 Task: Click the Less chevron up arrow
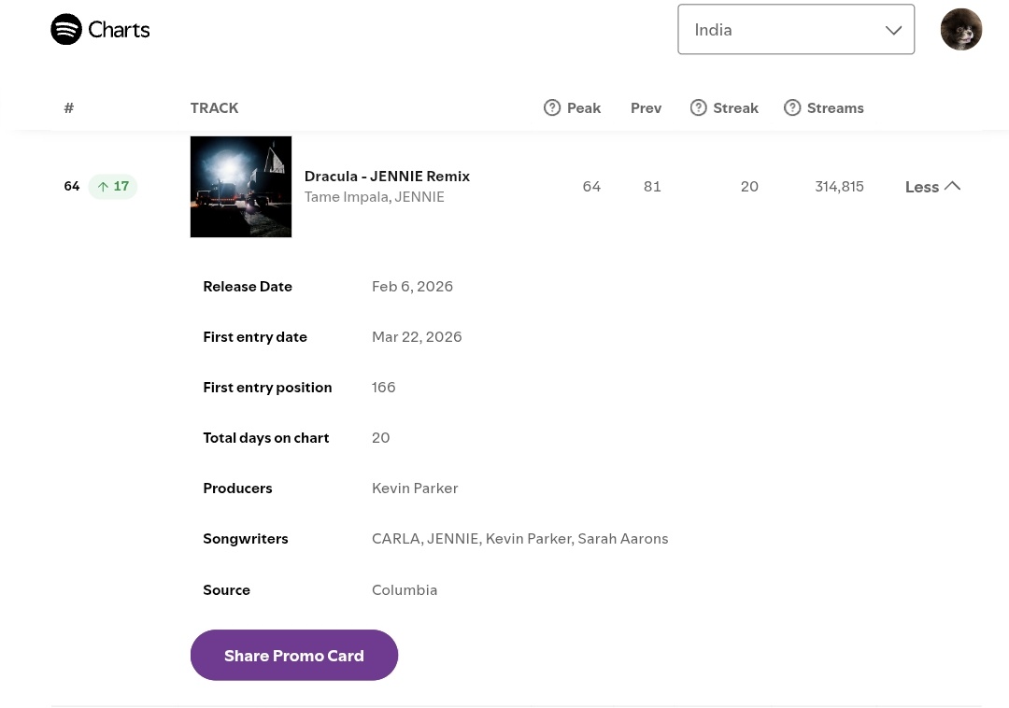pos(952,186)
